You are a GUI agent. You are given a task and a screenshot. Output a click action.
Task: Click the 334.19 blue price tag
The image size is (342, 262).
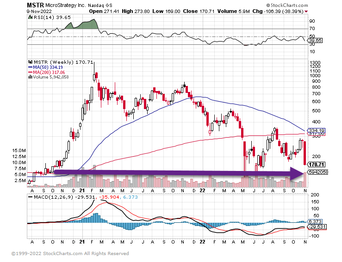click(x=316, y=130)
